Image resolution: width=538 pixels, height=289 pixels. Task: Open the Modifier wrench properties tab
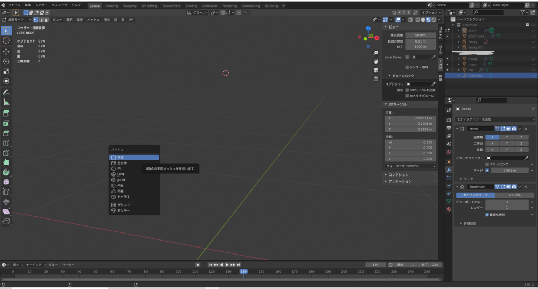click(449, 170)
